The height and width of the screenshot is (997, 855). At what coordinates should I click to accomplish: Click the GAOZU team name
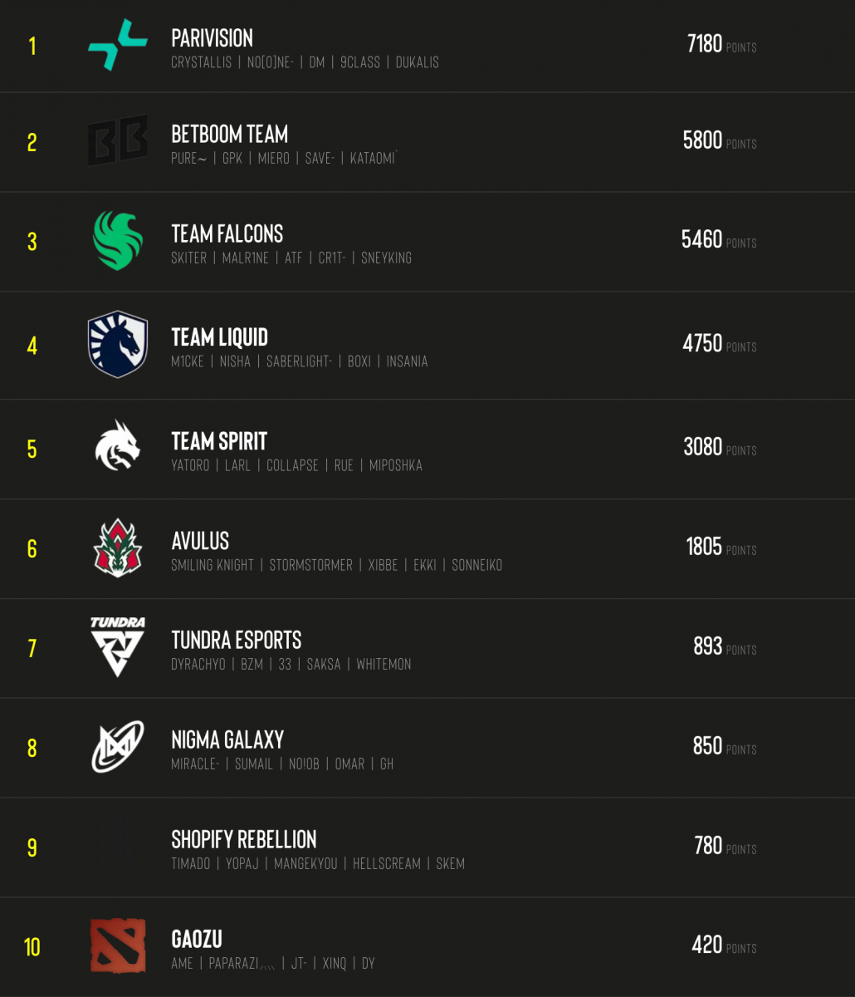[197, 939]
